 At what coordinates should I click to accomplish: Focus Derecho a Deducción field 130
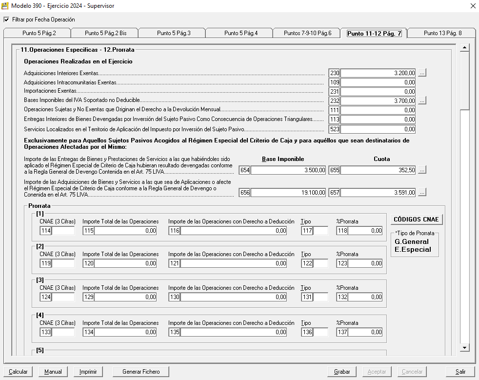(x=233, y=297)
